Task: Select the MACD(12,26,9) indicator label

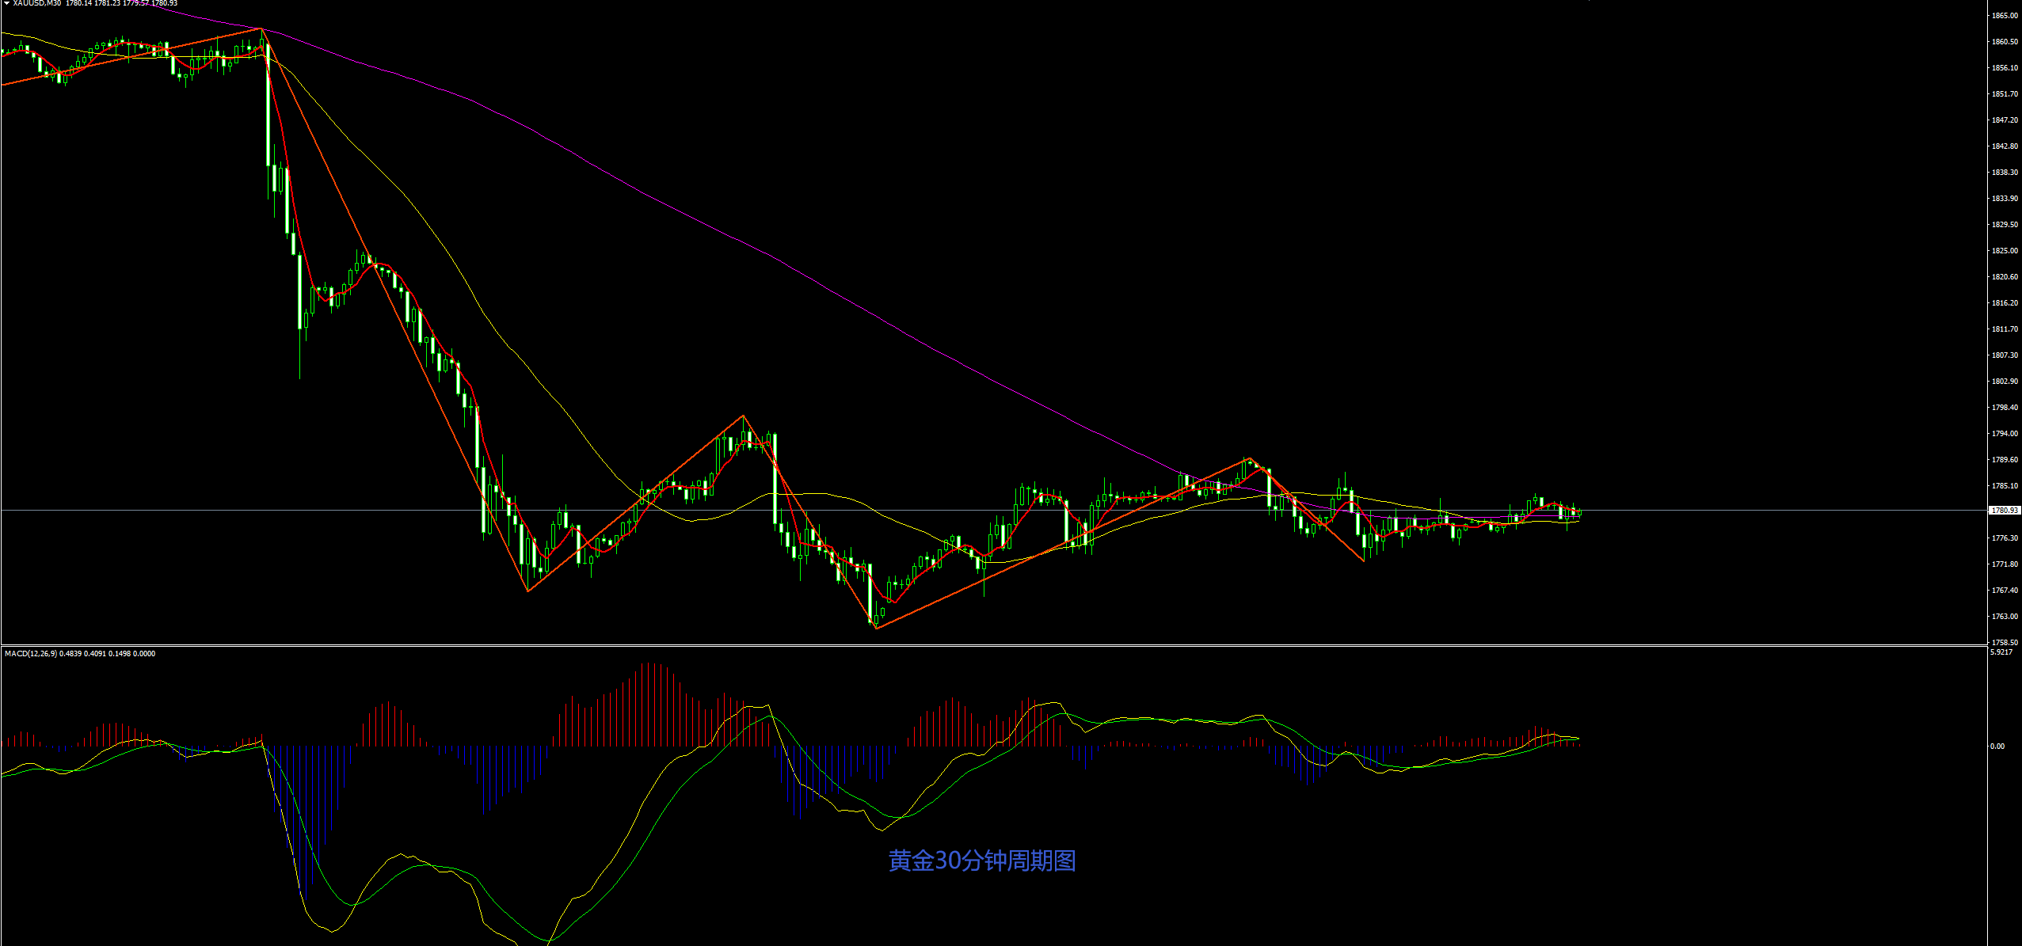Action: point(30,653)
